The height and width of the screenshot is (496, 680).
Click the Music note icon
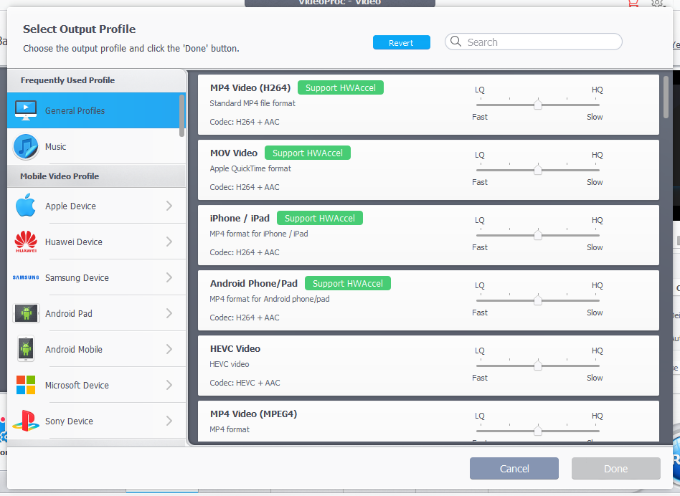26,147
